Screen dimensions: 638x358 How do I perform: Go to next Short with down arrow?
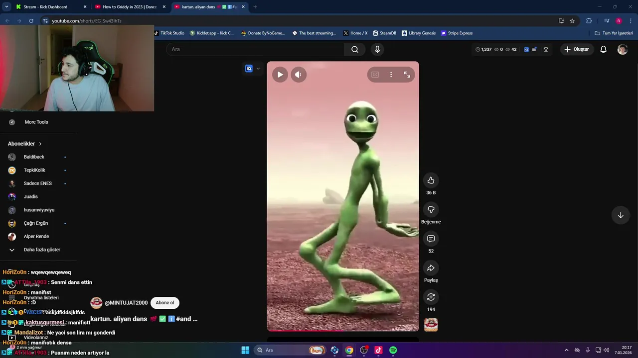pyautogui.click(x=621, y=215)
